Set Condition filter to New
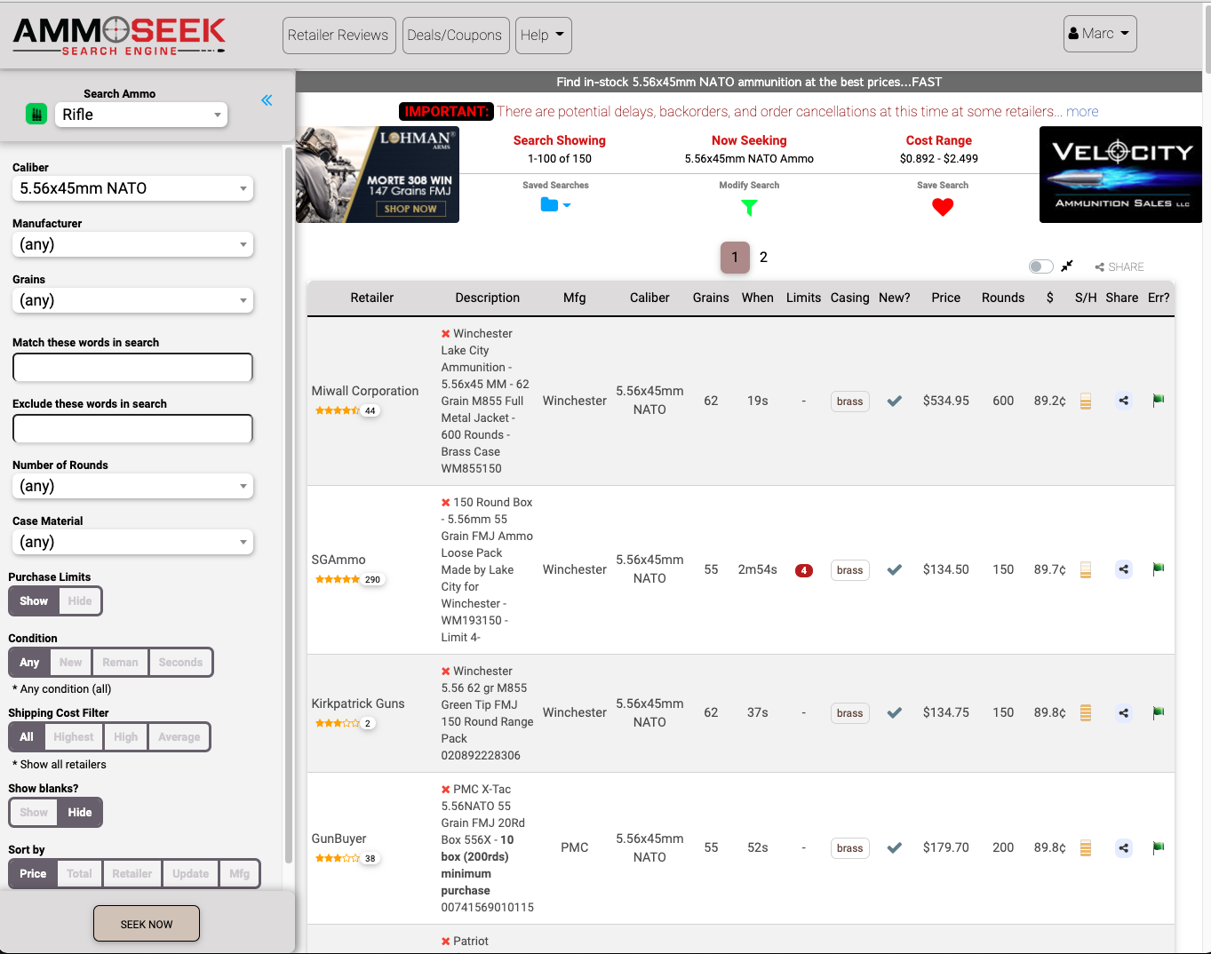This screenshot has width=1211, height=954. [x=70, y=662]
